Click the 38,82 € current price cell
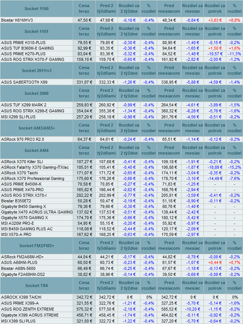 [84, 274]
